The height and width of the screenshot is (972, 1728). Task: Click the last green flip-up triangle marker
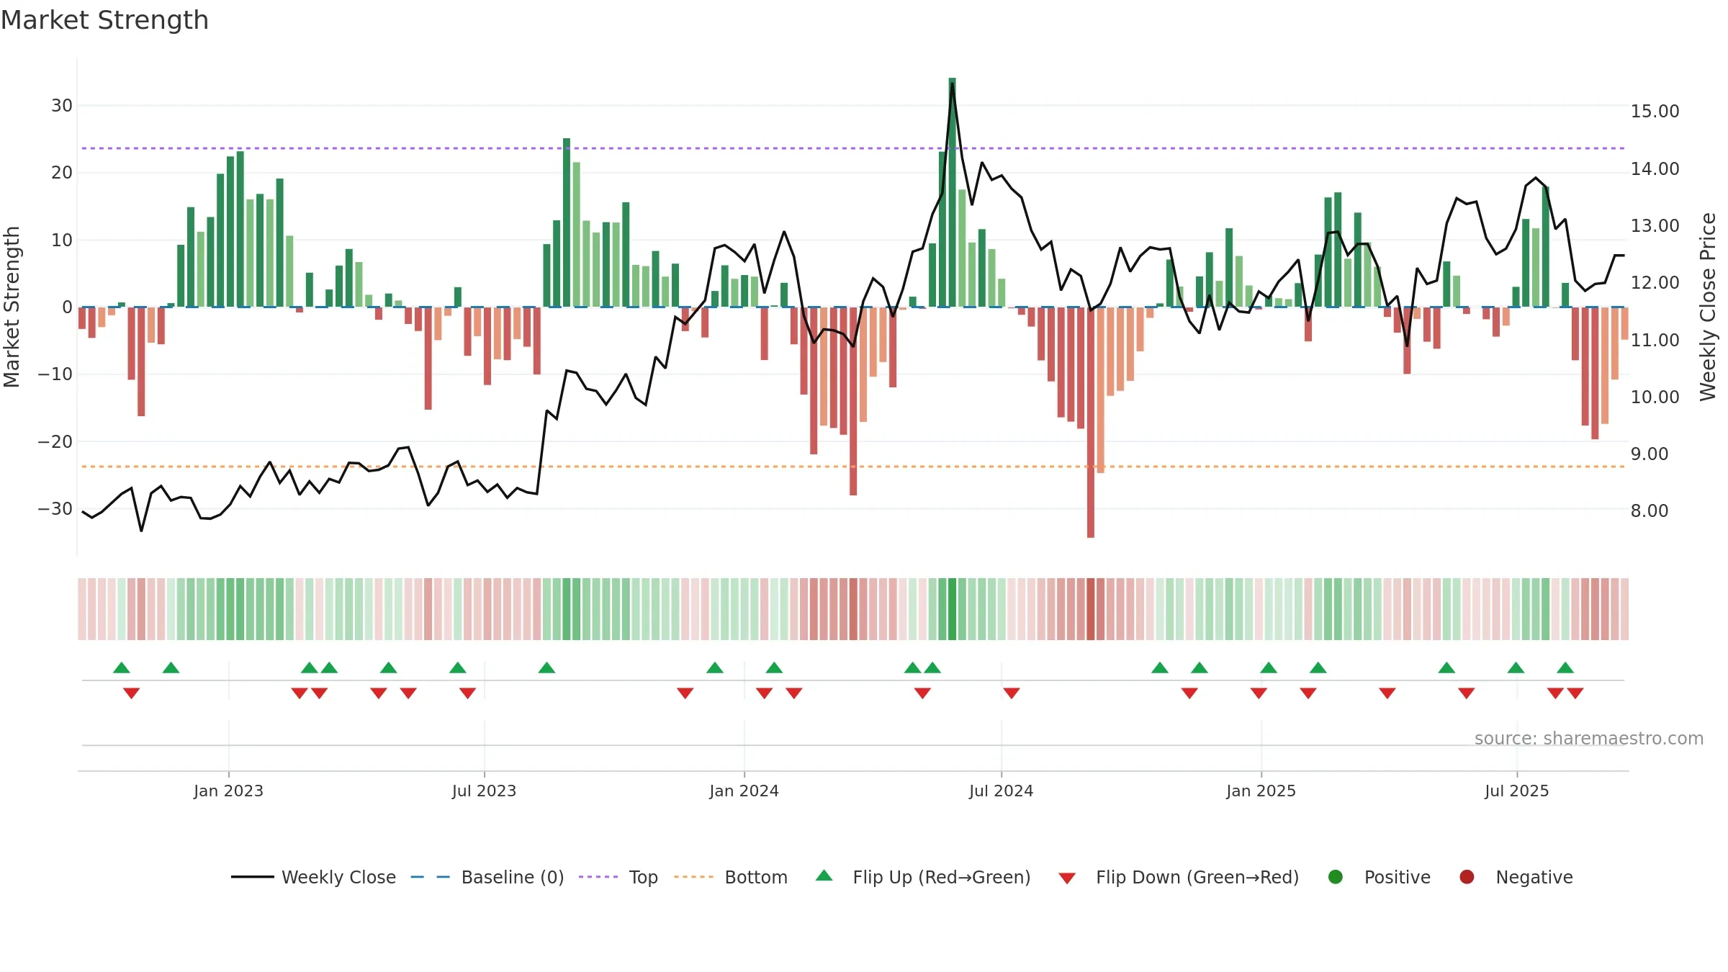click(1565, 667)
